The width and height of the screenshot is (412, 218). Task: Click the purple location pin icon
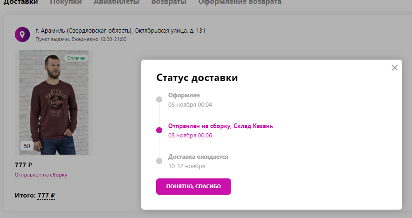pyautogui.click(x=22, y=34)
